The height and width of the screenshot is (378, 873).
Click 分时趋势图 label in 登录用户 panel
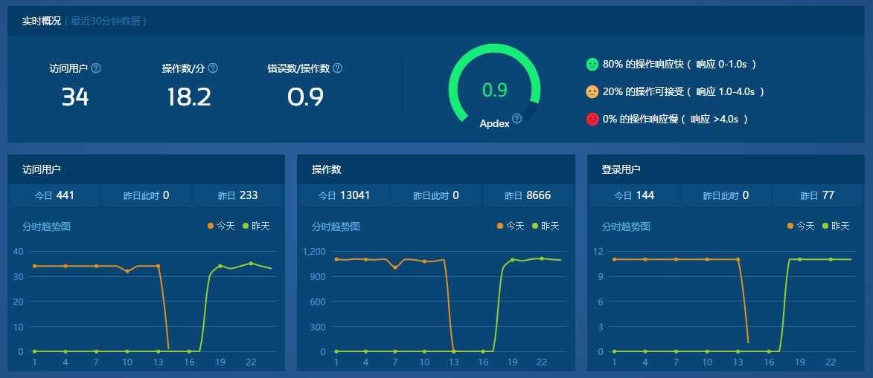[x=626, y=227]
